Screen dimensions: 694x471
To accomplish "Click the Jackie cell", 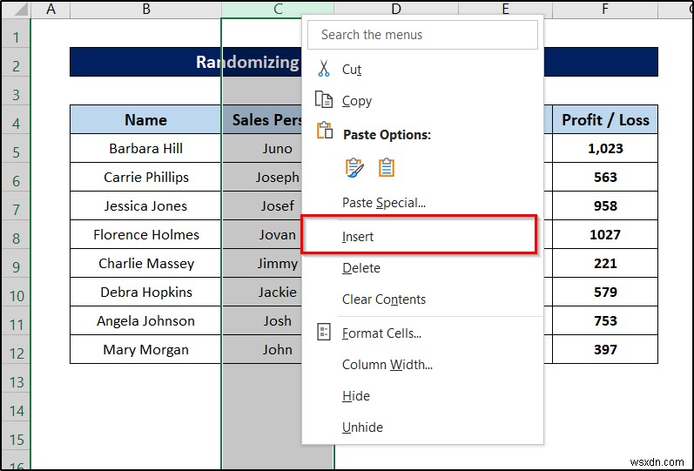I will pyautogui.click(x=262, y=293).
